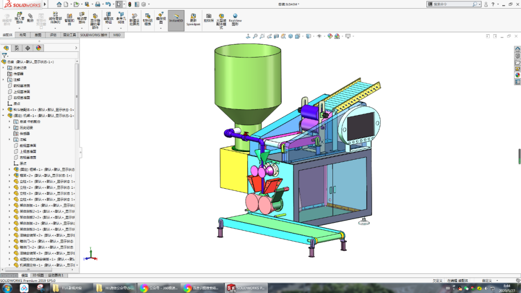Click Reference Geometry tool (参考几何体)
521x293 pixels.
coord(121,18)
